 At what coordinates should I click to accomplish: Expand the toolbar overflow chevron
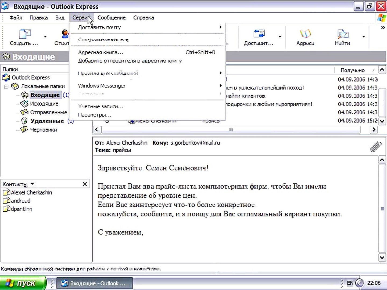point(383,27)
